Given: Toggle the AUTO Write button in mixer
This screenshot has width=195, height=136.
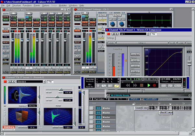Looking at the screenshot, I should [x=6, y=16].
